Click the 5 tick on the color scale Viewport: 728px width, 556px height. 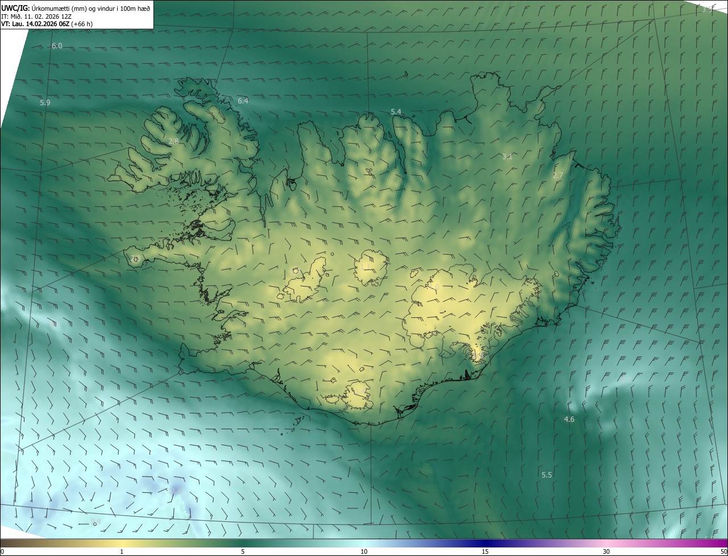(x=243, y=551)
